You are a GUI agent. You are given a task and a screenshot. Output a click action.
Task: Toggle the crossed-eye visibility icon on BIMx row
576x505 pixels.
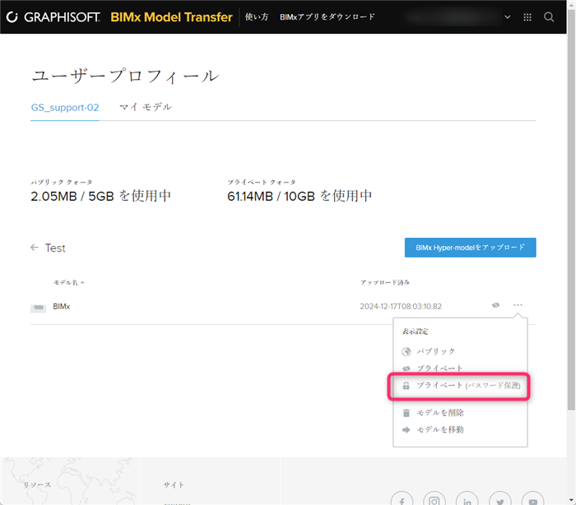pyautogui.click(x=495, y=305)
